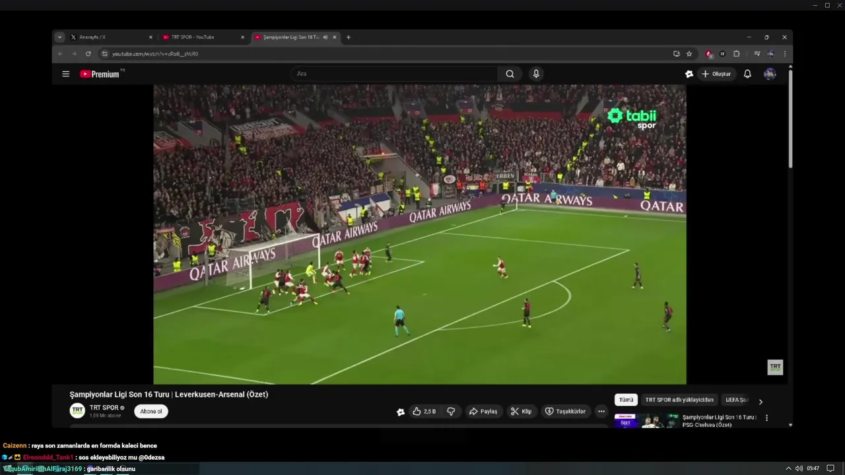Open the browser extensions puzzle icon
845x475 pixels.
737,54
